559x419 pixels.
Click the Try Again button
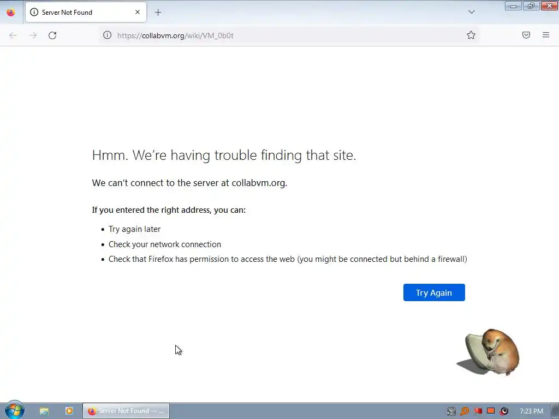434,292
